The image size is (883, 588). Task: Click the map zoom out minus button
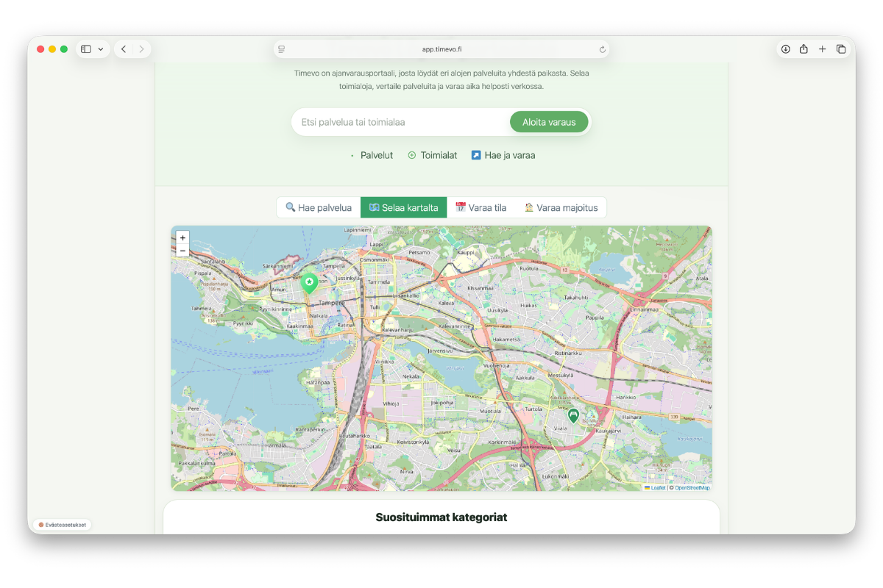[x=182, y=251]
